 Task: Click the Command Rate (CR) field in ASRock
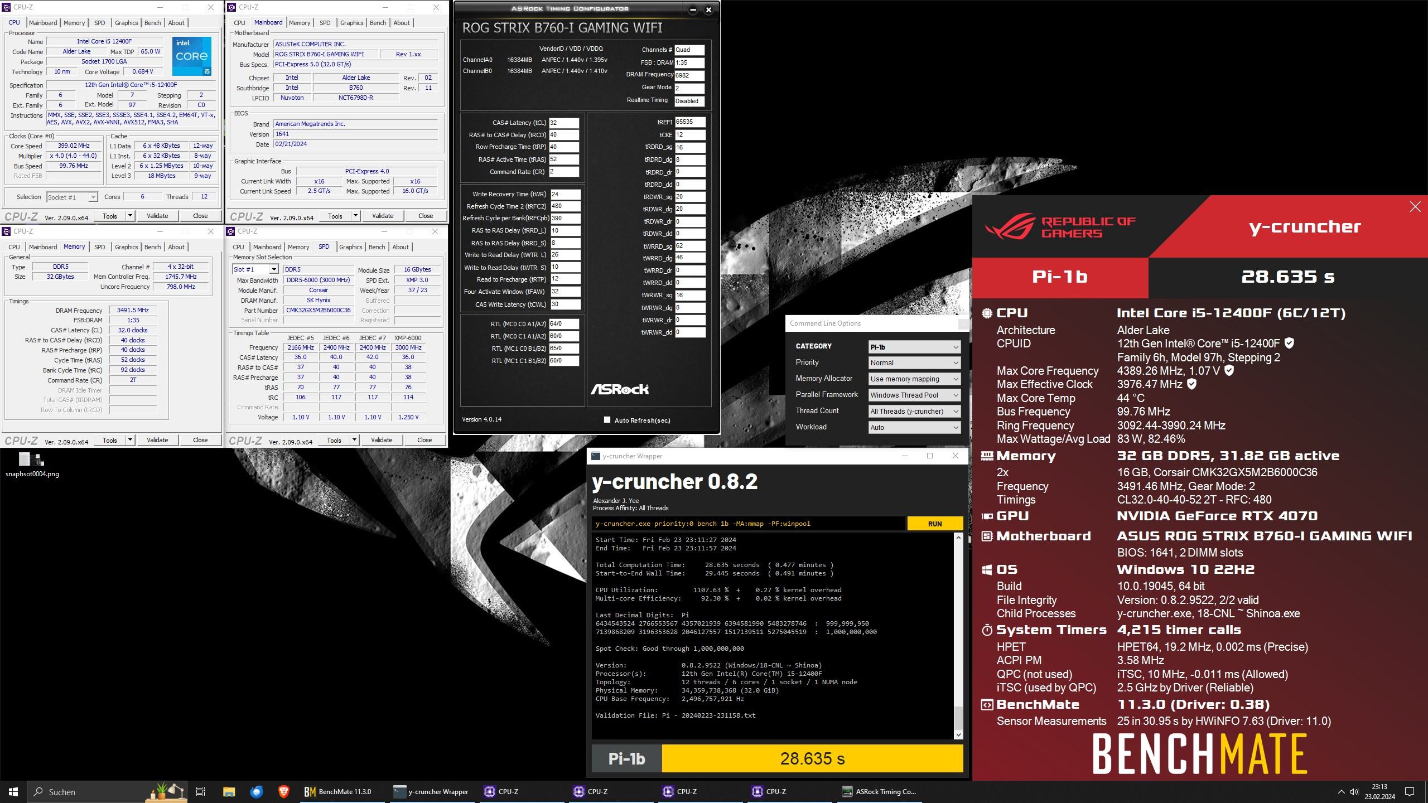tap(564, 172)
